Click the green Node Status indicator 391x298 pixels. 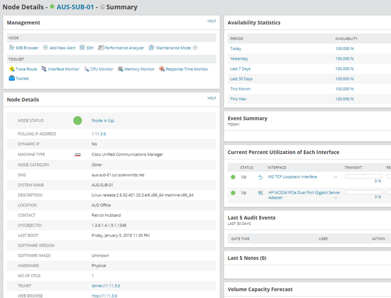coord(78,121)
